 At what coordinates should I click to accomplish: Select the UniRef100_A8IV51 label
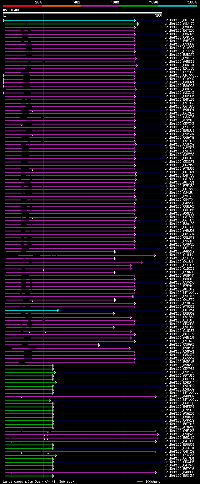[180, 310]
